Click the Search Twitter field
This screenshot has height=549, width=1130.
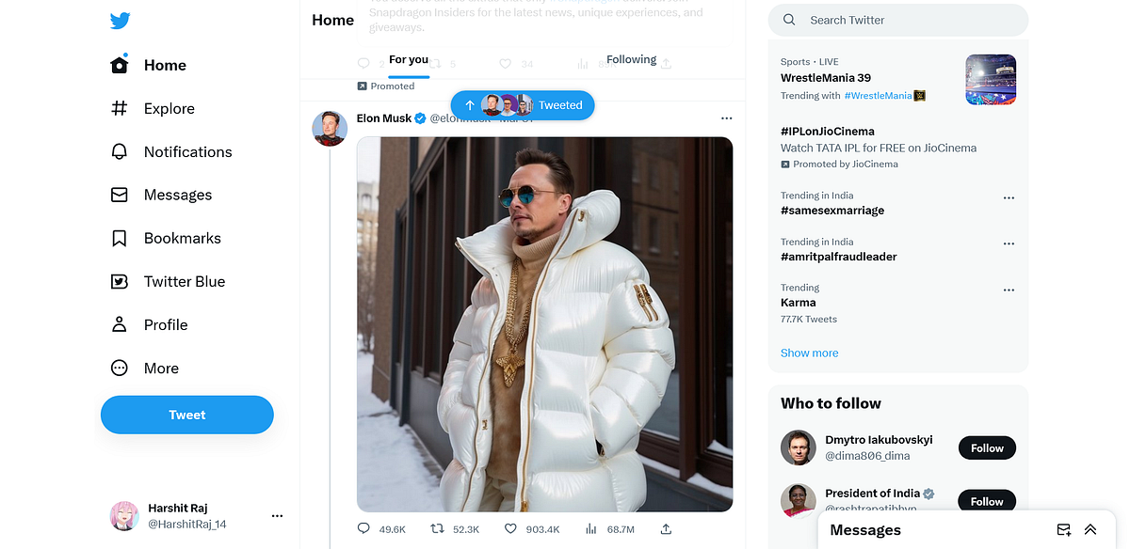(x=896, y=20)
